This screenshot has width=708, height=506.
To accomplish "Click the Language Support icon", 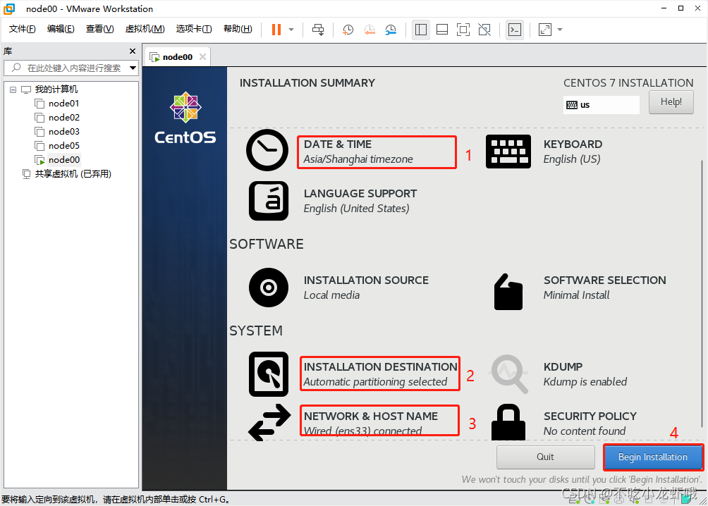I will (x=269, y=201).
